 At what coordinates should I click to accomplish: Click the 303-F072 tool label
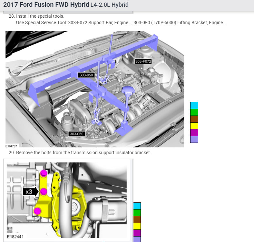[143, 61]
